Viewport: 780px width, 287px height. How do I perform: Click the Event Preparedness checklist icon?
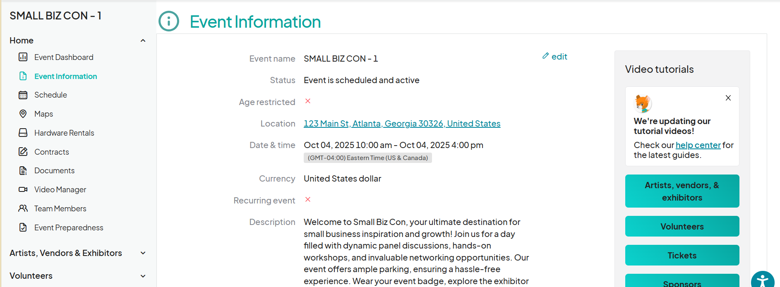pyautogui.click(x=23, y=227)
